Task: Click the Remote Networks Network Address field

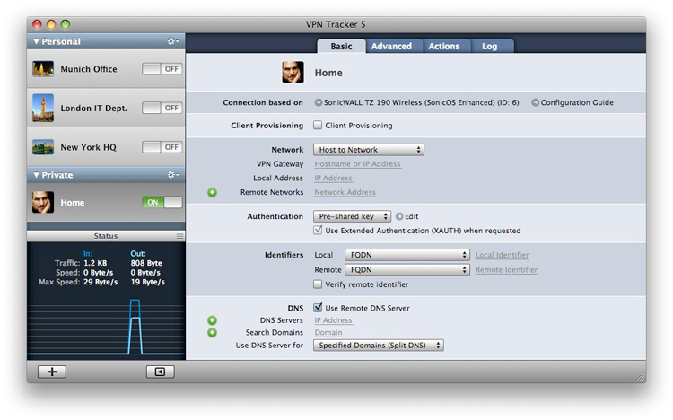Action: click(x=345, y=192)
